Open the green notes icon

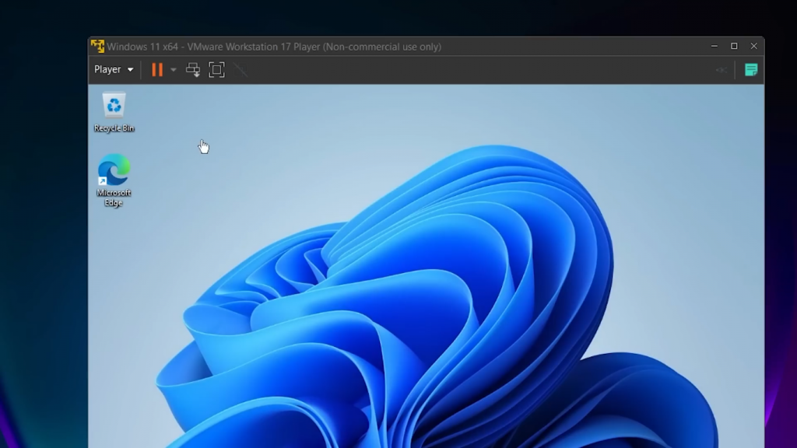tap(751, 69)
